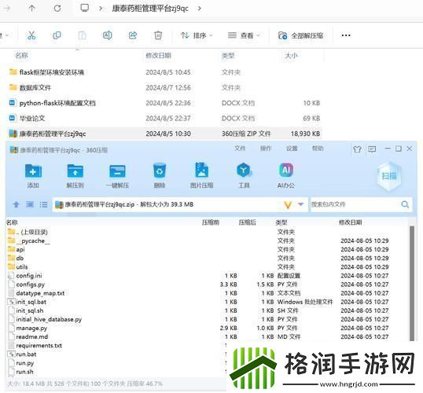Click the 删除 delete icon in 360压缩
The image size is (423, 393).
pos(160,175)
